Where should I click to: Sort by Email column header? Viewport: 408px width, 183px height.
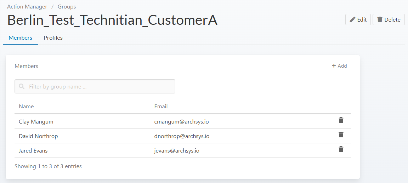pyautogui.click(x=161, y=106)
